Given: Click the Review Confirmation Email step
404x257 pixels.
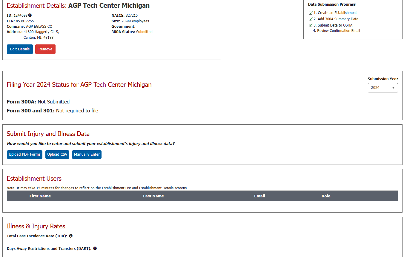Looking at the screenshot, I should [337, 31].
